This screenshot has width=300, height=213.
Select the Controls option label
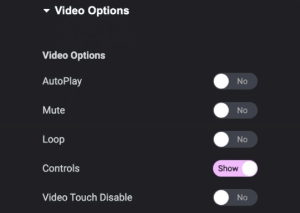[x=61, y=168]
